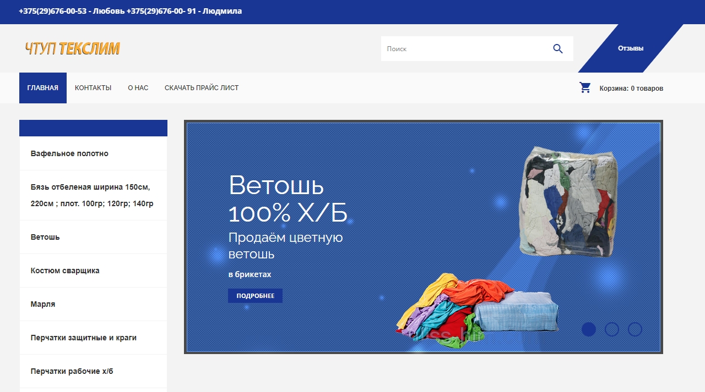Open the О НАС menu item
The width and height of the screenshot is (705, 392).
tap(138, 88)
